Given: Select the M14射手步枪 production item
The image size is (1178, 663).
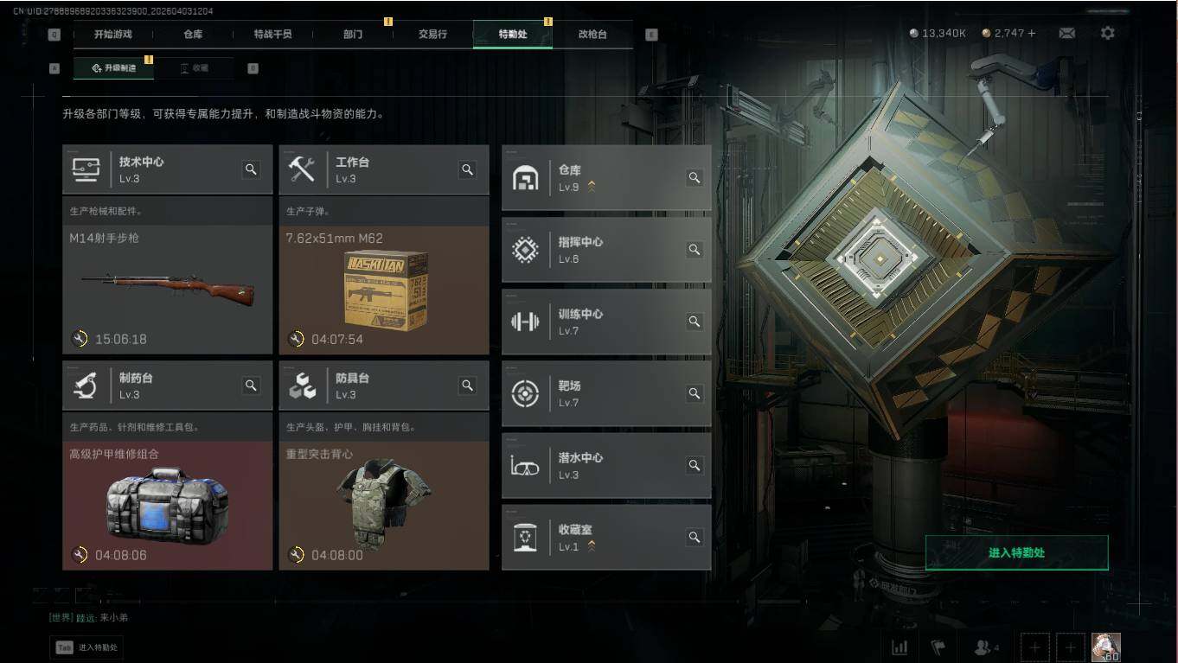Looking at the screenshot, I should tap(167, 290).
